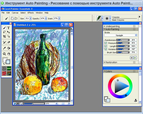The image size is (143, 114).
Task: Select the Magnifier zoom tool
Action: coord(4,54)
